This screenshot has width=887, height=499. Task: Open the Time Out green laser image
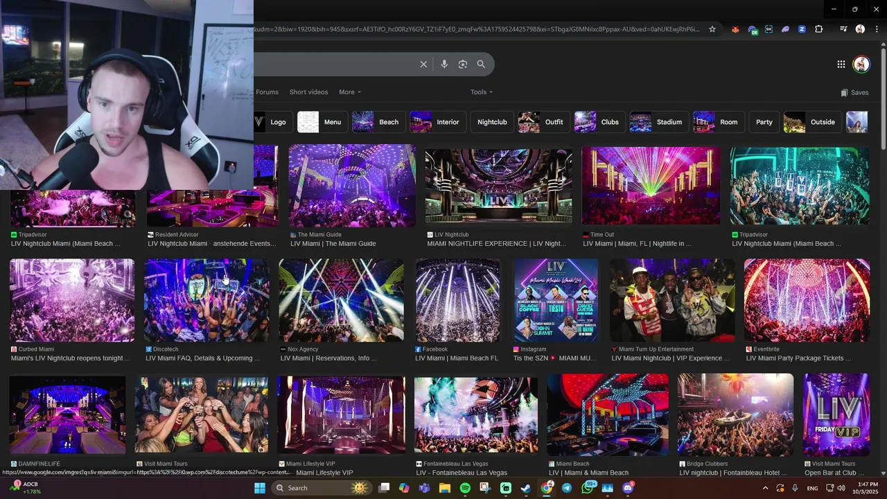pos(651,186)
